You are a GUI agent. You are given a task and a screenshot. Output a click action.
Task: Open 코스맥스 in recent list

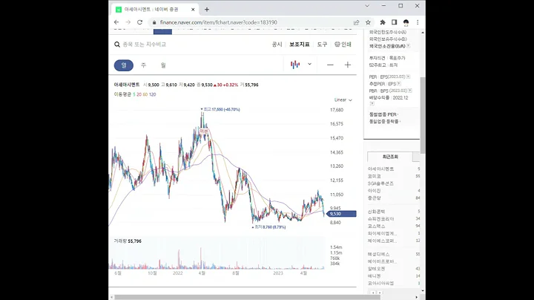tap(376, 226)
